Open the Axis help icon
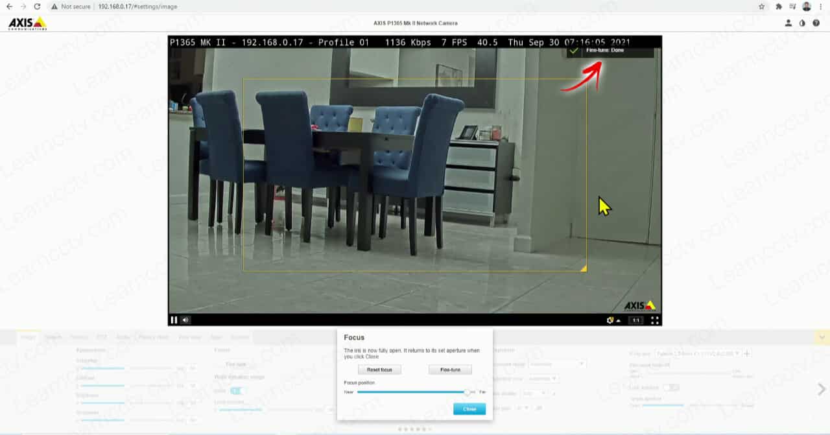This screenshot has width=830, height=435. (816, 23)
